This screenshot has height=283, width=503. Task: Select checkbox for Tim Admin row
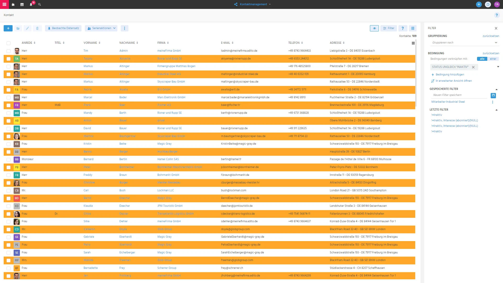8,51
